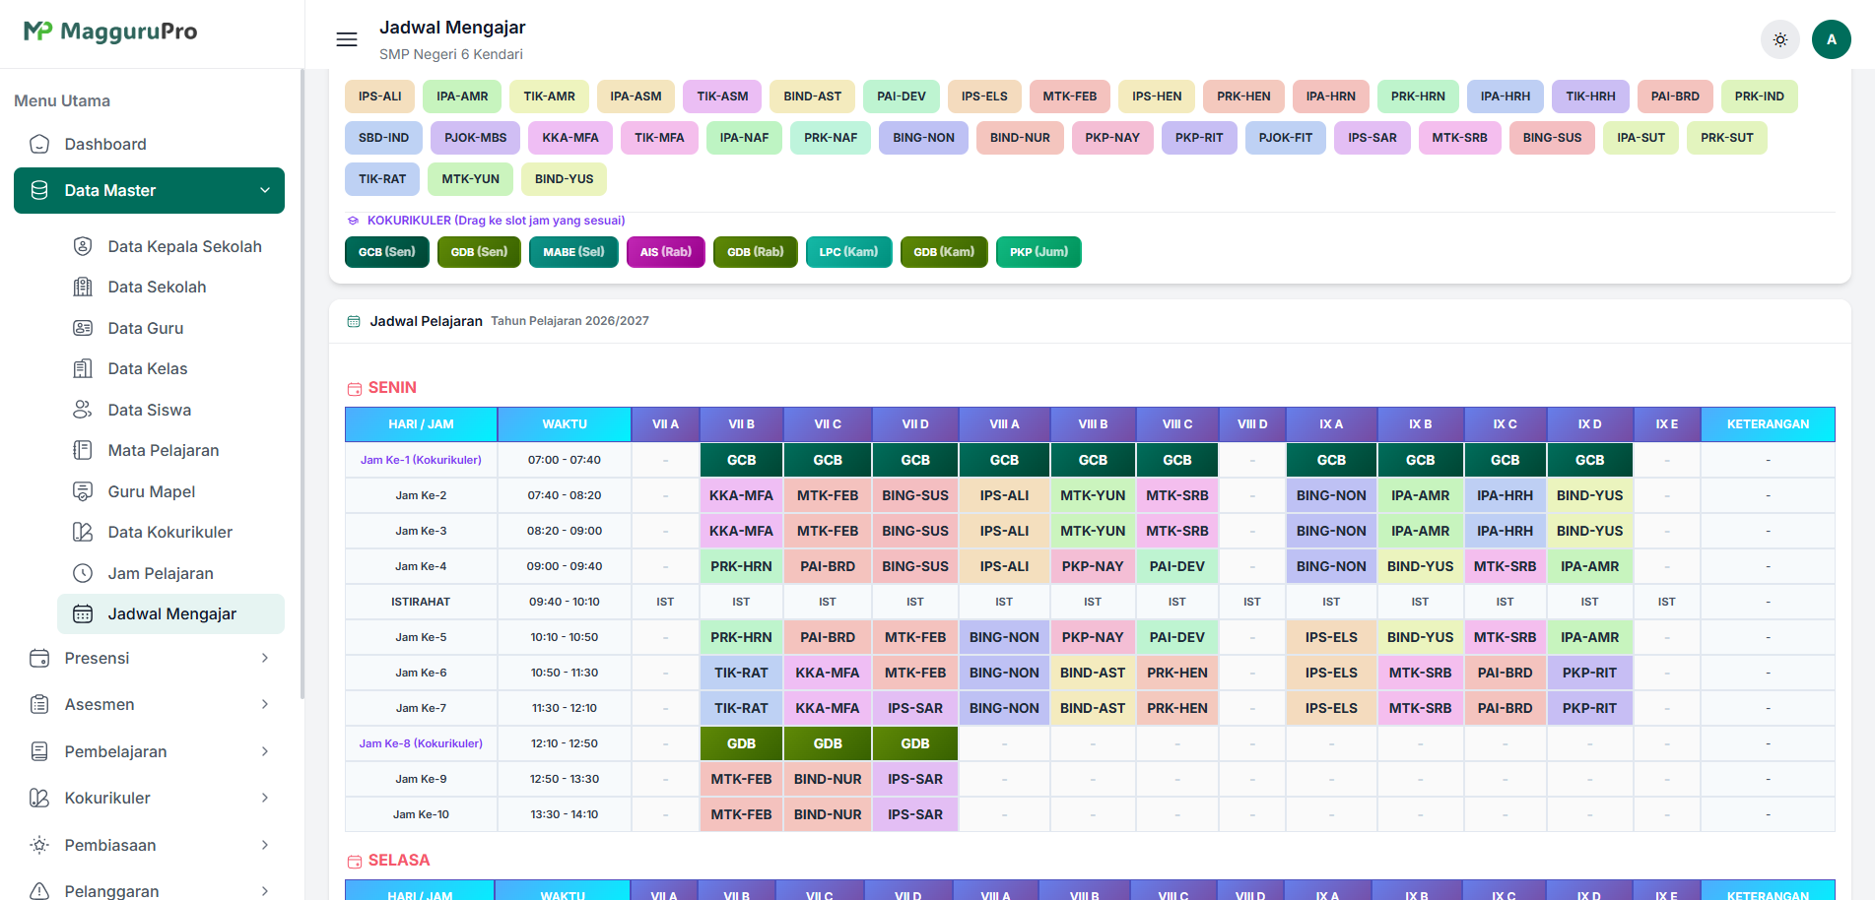Expand the Pembiasaan submenu chevron
The width and height of the screenshot is (1875, 900).
(265, 845)
